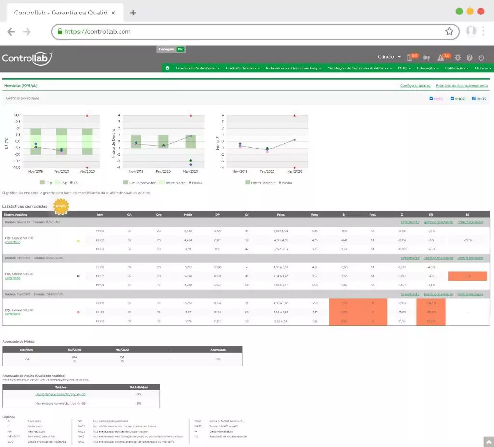Click the megaphone announcements icon
Image resolution: width=494 pixels, height=447 pixels.
pyautogui.click(x=426, y=57)
